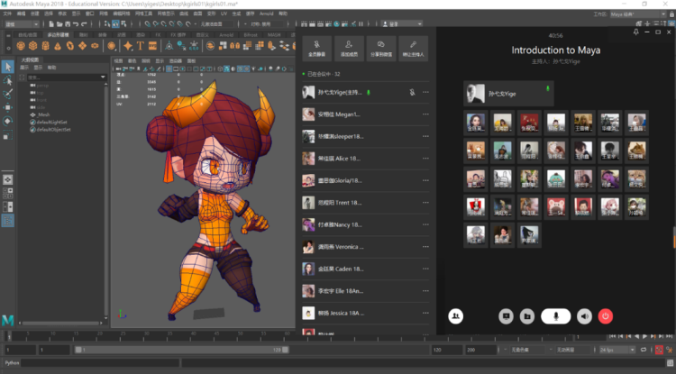Screen dimensions: 676x374
Task: Activate the Move tool in toolbox
Action: (x=8, y=107)
